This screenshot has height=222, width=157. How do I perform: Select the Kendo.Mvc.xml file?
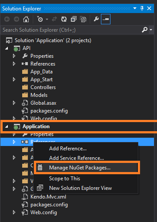[x=48, y=197]
